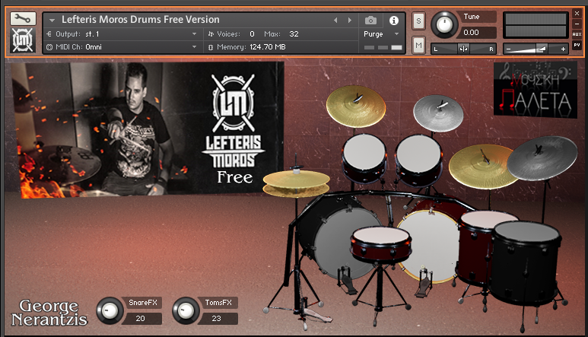Viewport: 588px width, 337px height.
Task: Open the Output st. 1 dropdown
Action: (x=122, y=34)
